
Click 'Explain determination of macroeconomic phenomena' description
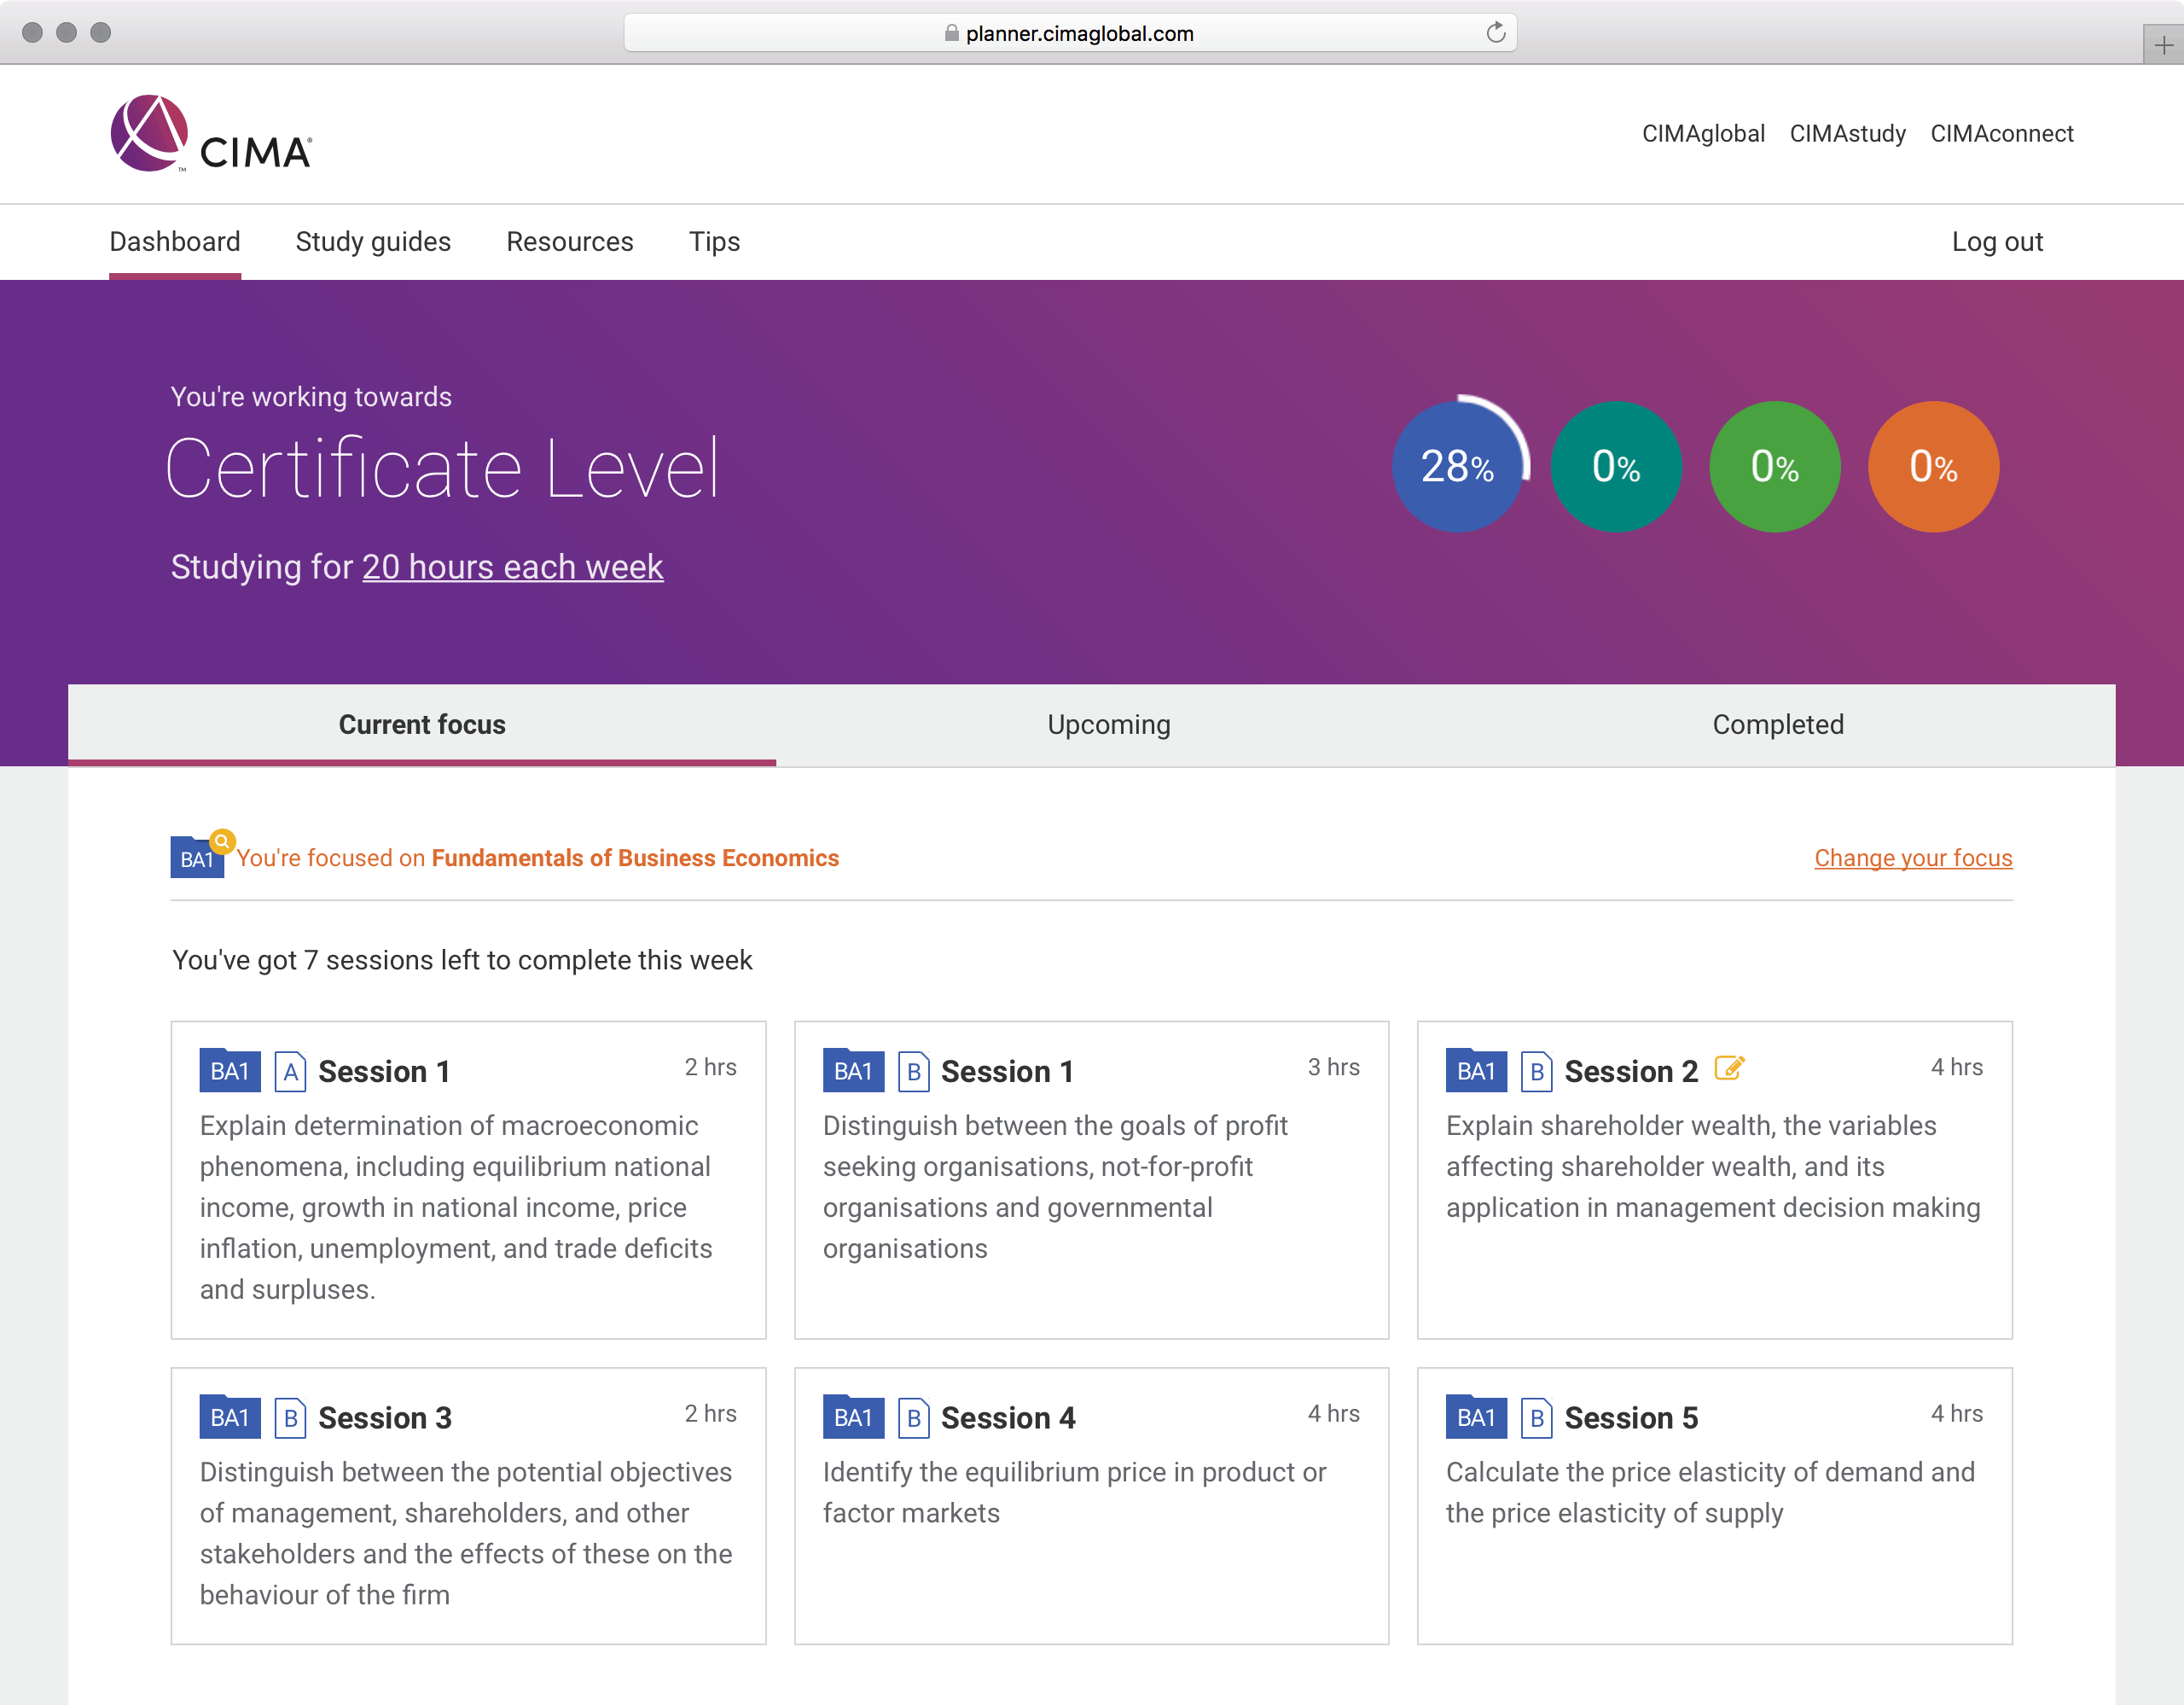(x=456, y=1208)
